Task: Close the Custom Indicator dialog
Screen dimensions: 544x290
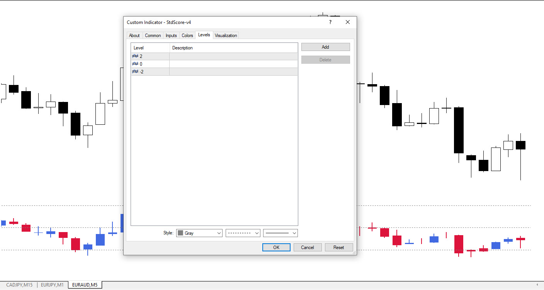Action: pyautogui.click(x=348, y=22)
